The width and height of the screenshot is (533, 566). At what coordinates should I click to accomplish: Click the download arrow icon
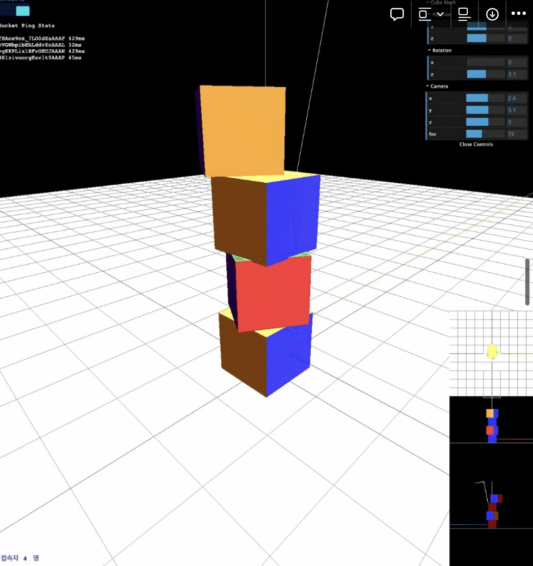click(x=492, y=14)
